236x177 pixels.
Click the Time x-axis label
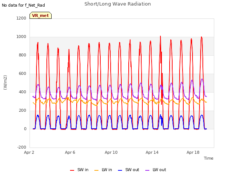click(x=208, y=158)
